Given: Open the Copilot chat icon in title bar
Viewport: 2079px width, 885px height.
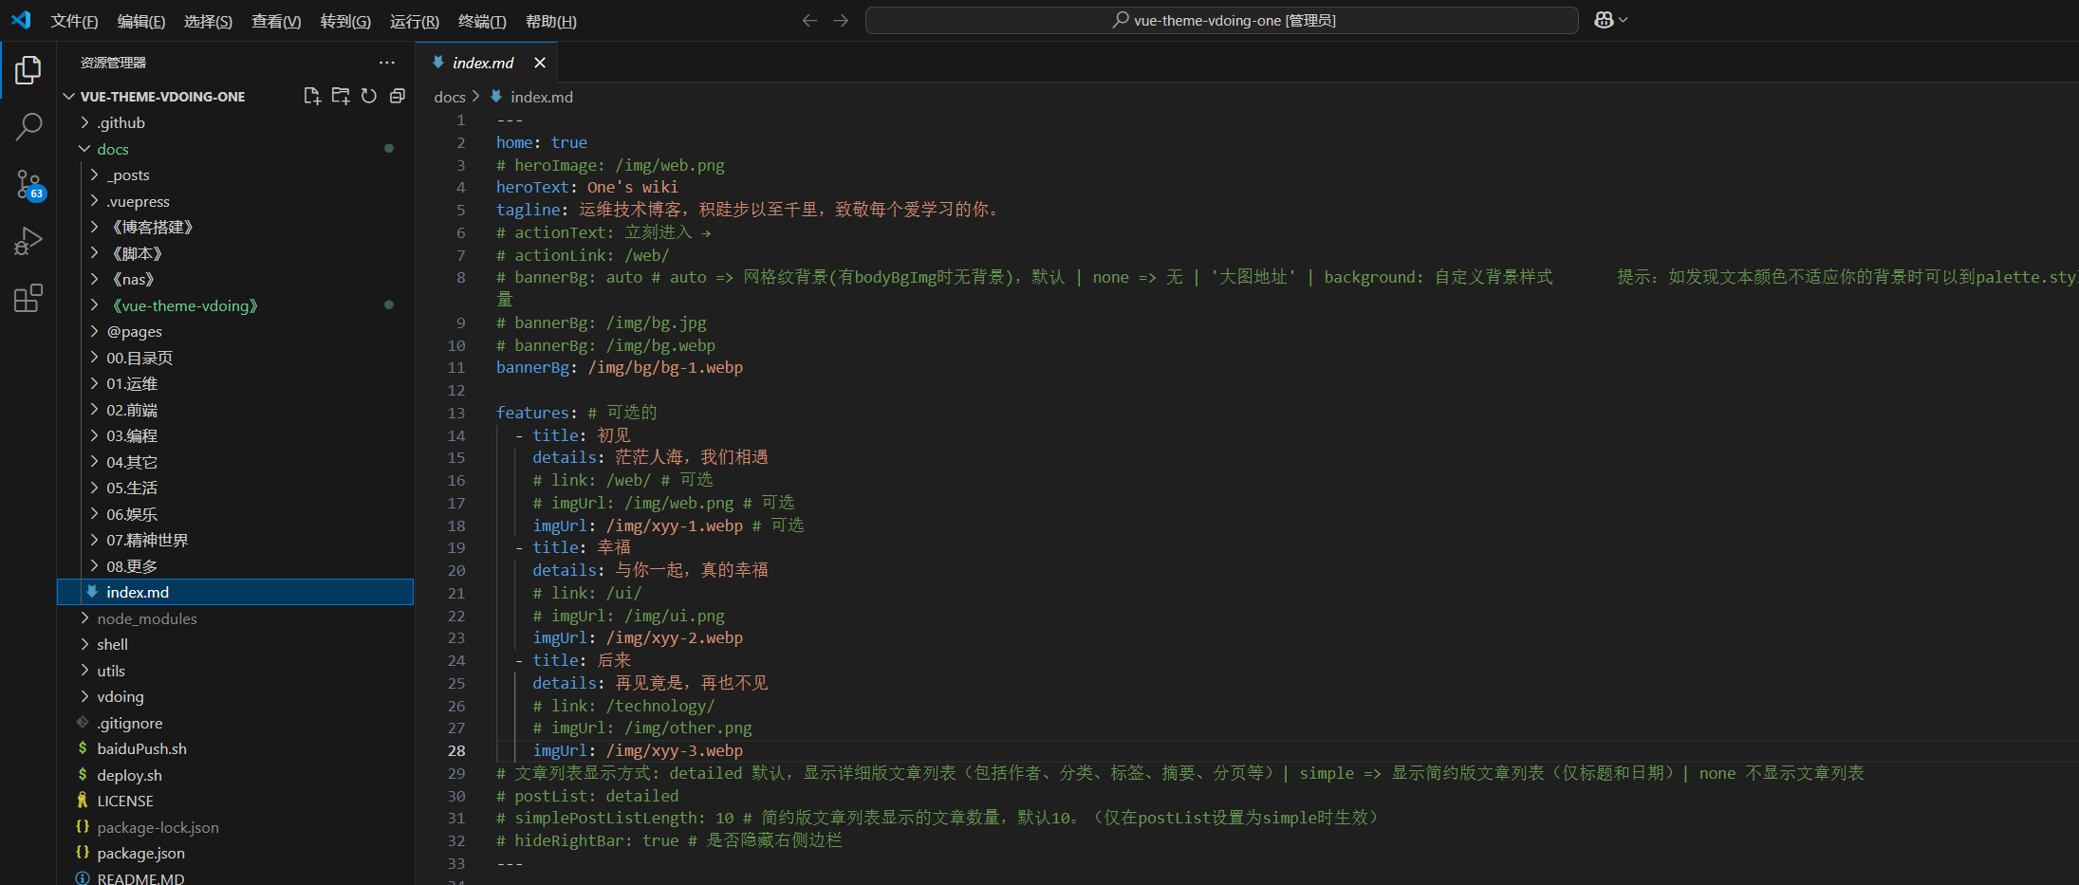Looking at the screenshot, I should coord(1604,20).
